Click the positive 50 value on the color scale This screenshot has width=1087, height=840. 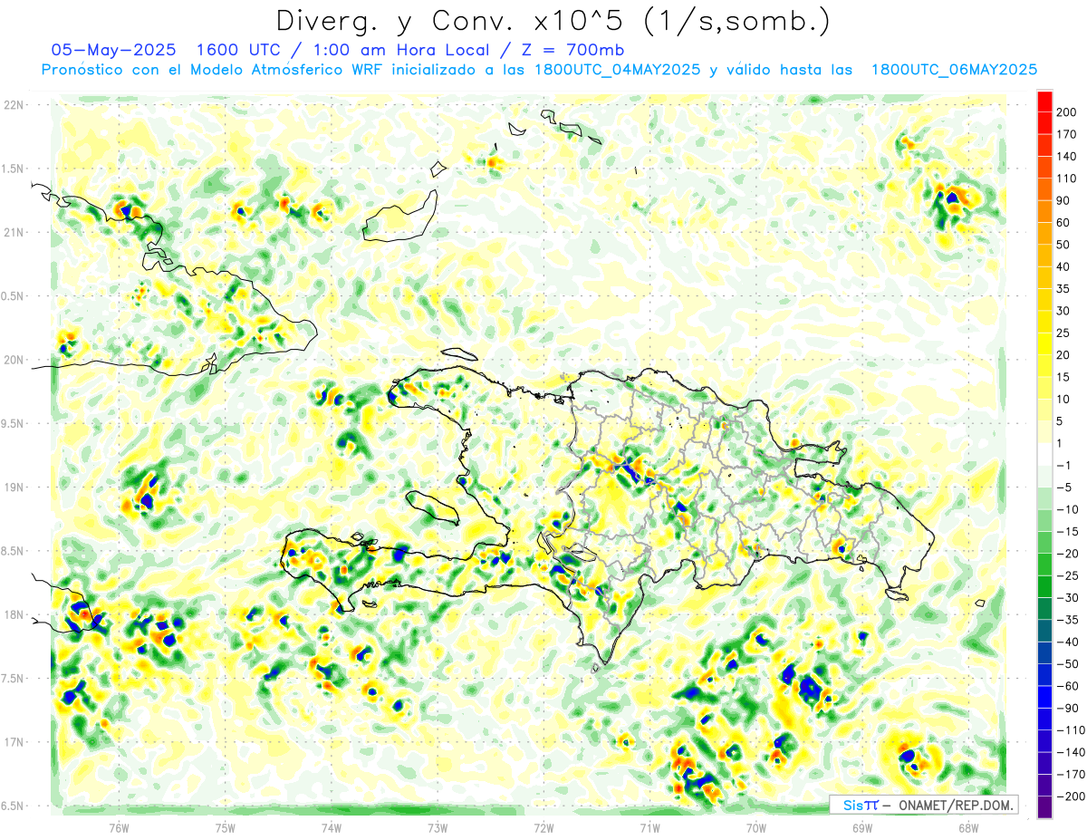point(1063,245)
